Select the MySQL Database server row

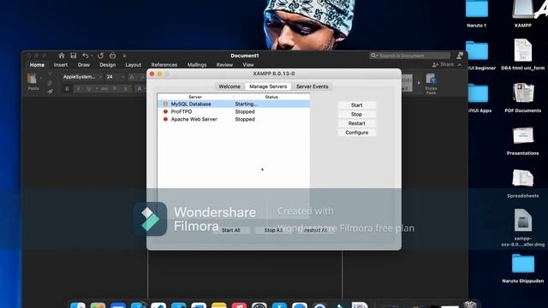pyautogui.click(x=234, y=104)
